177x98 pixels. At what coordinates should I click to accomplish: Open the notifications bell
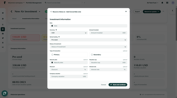pyautogui.click(x=162, y=3)
